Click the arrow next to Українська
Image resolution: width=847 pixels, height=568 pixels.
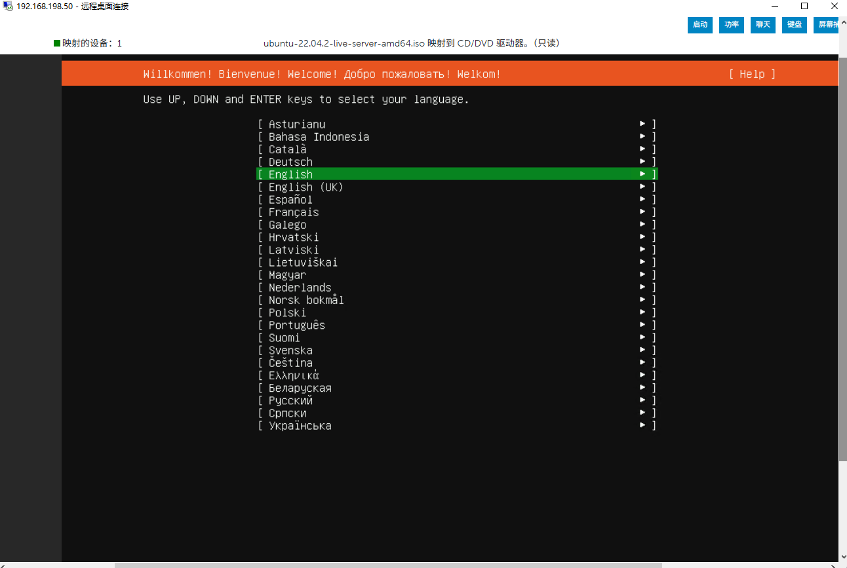643,425
